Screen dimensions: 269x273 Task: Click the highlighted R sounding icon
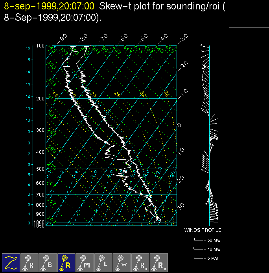66,262
